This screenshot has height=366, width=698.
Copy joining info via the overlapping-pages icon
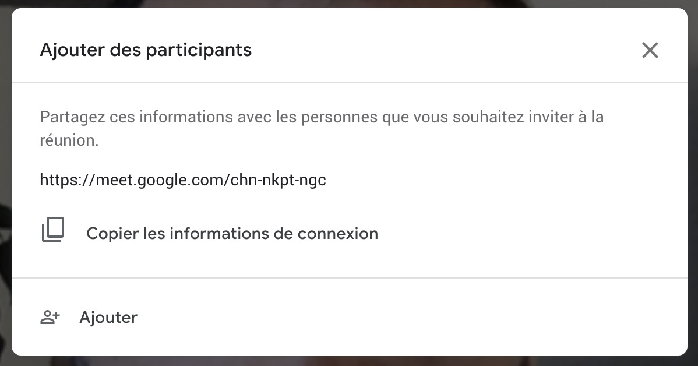pos(53,231)
